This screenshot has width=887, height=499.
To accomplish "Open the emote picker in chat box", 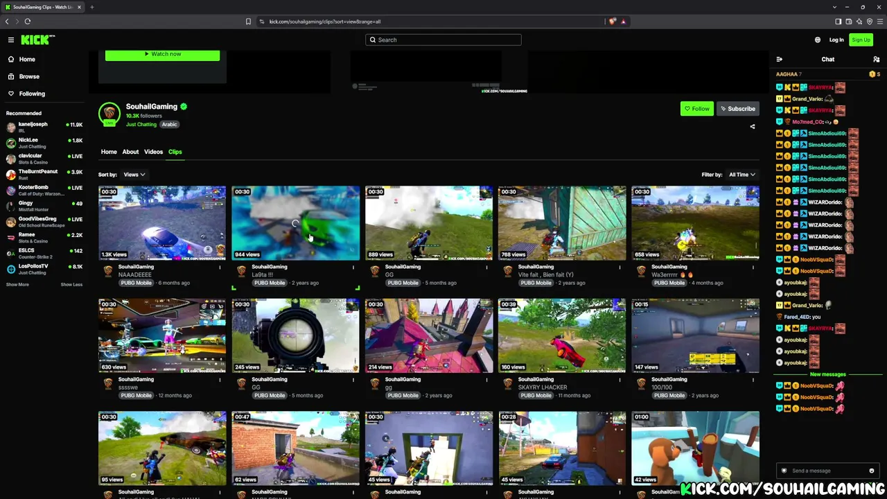I will 872,471.
